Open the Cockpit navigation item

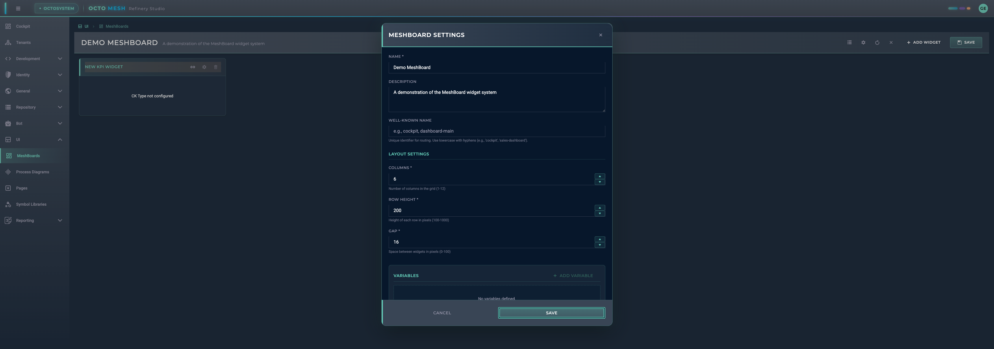(x=23, y=26)
